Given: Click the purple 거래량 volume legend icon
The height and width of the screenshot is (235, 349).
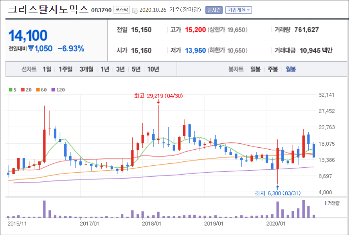Looking at the screenshot, I should pos(326,203).
